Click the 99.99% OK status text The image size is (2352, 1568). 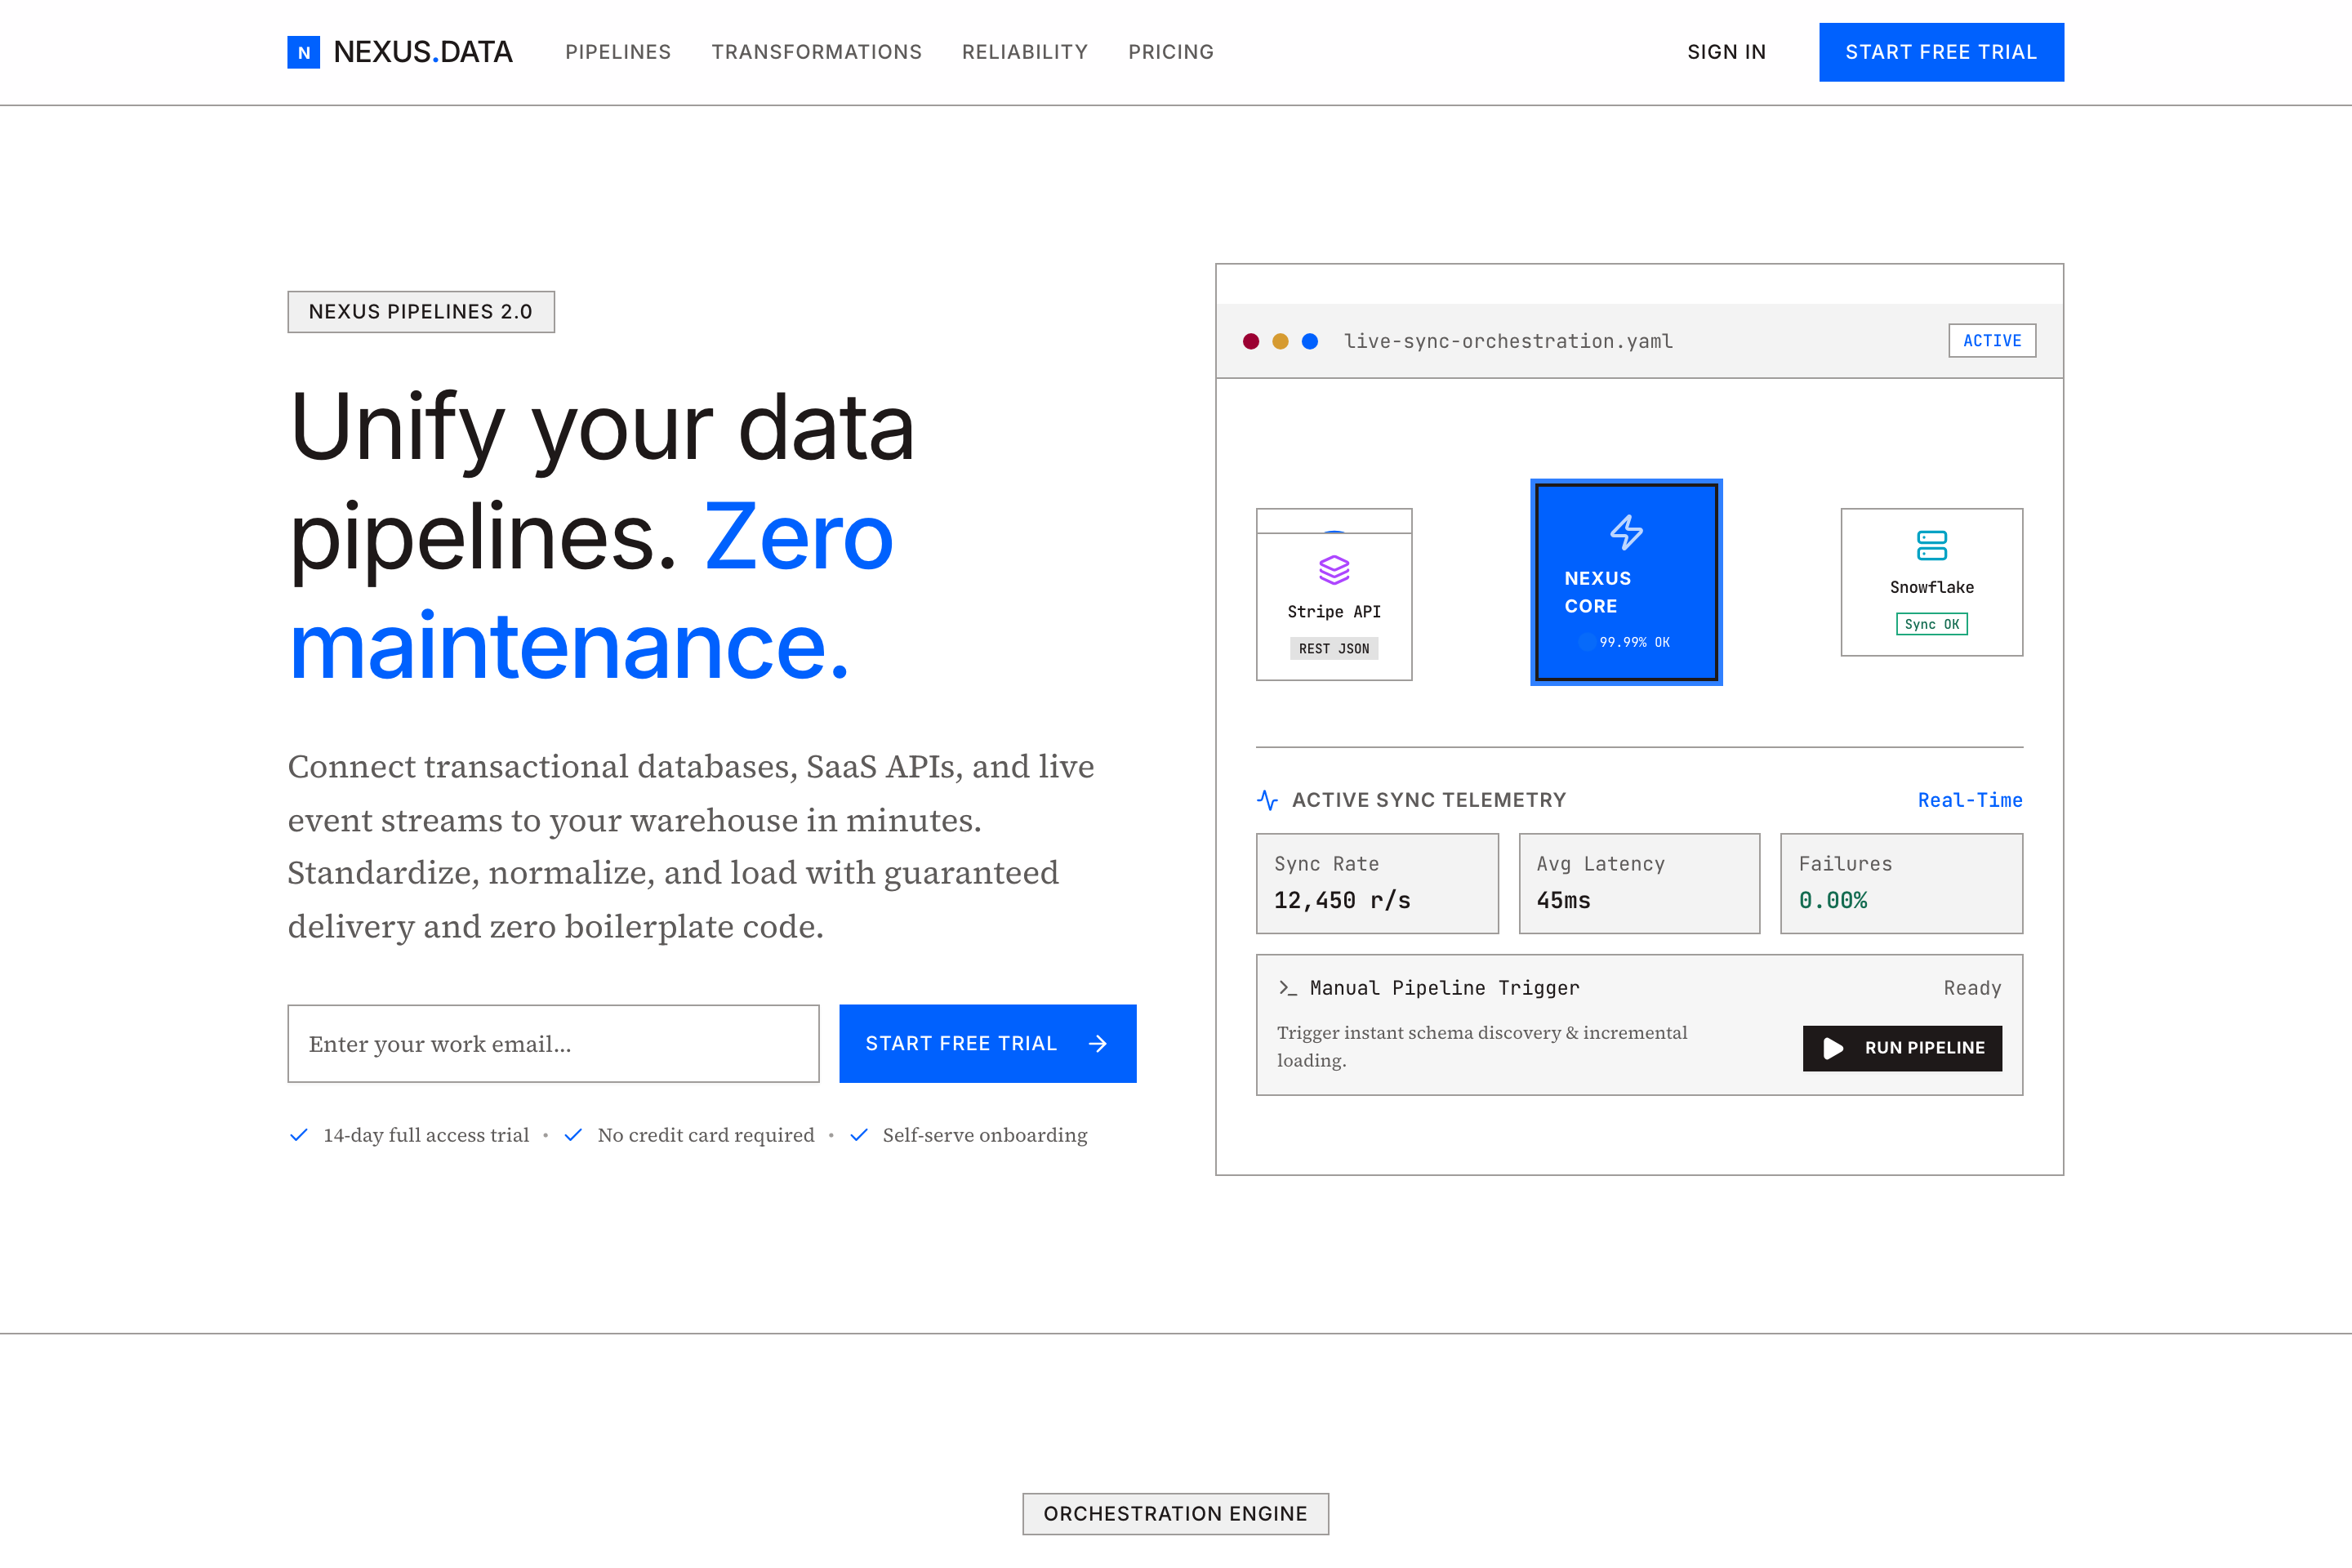click(x=1634, y=642)
